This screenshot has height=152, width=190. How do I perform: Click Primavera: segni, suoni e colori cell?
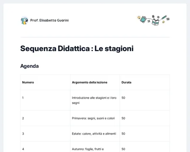pos(95,118)
